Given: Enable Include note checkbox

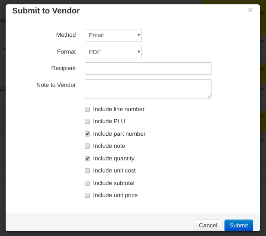Looking at the screenshot, I should click(87, 146).
